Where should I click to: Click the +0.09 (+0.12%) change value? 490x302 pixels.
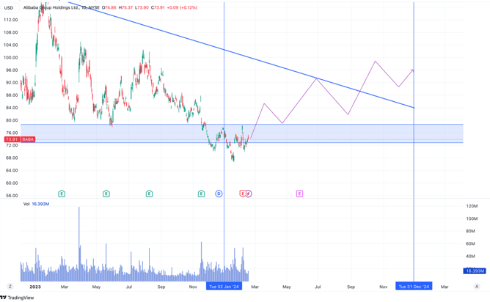coord(182,7)
